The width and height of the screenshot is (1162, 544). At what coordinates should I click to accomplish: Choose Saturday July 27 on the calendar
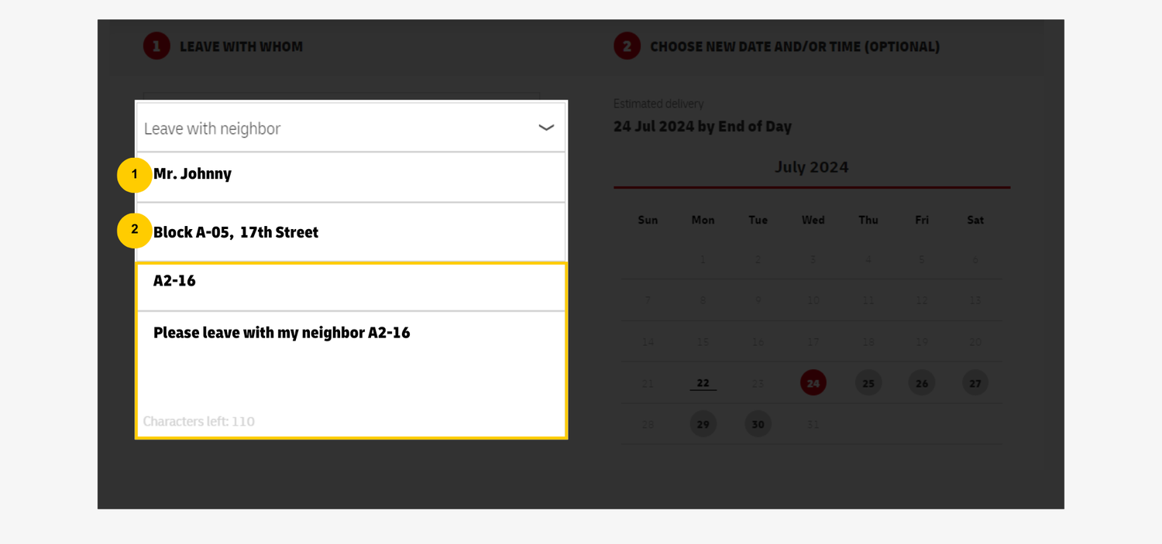(975, 382)
